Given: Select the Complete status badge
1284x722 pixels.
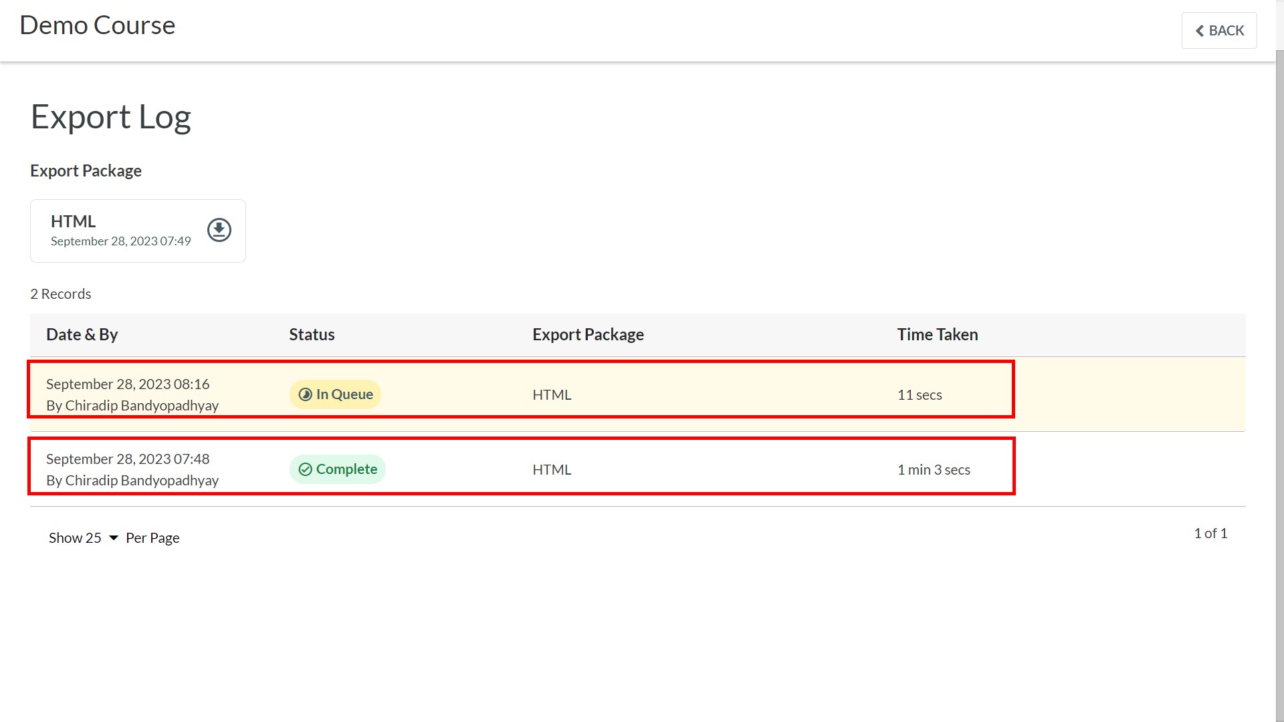Looking at the screenshot, I should pyautogui.click(x=338, y=469).
